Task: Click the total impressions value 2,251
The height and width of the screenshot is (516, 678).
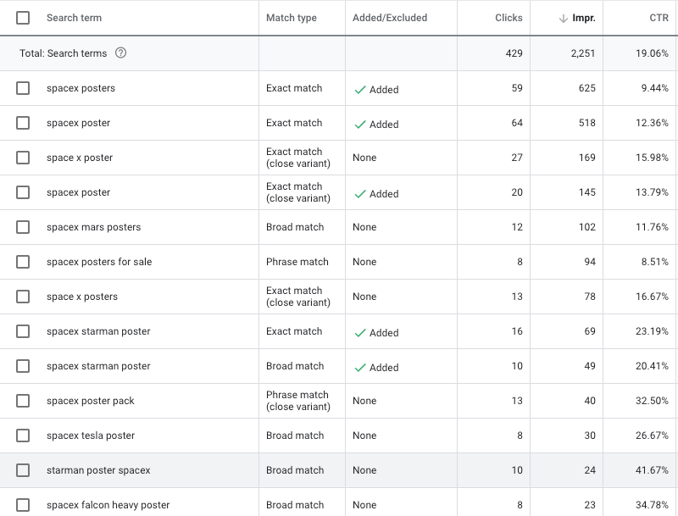Action: (x=582, y=53)
